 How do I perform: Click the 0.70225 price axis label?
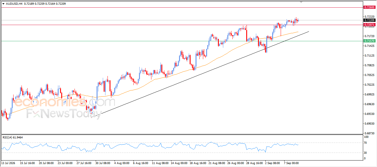[x=369, y=85]
